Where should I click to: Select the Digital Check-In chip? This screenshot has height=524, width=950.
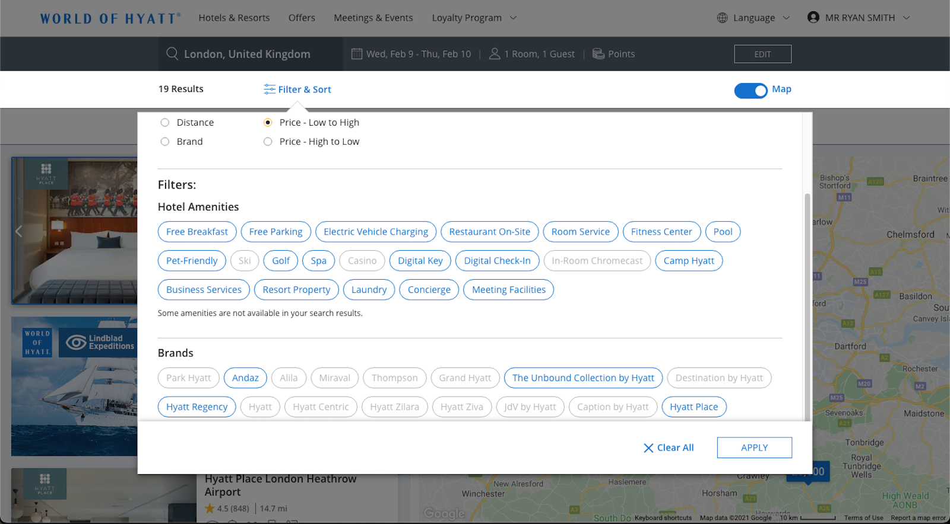pos(498,261)
